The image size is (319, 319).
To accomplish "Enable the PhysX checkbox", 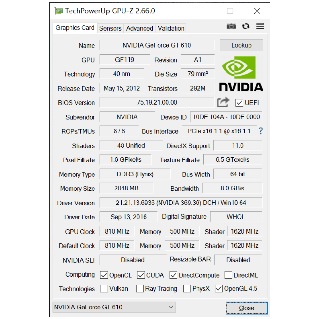I will tap(187, 288).
